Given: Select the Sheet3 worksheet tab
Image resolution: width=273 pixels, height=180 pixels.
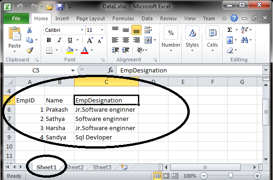Looking at the screenshot, I should [102, 167].
